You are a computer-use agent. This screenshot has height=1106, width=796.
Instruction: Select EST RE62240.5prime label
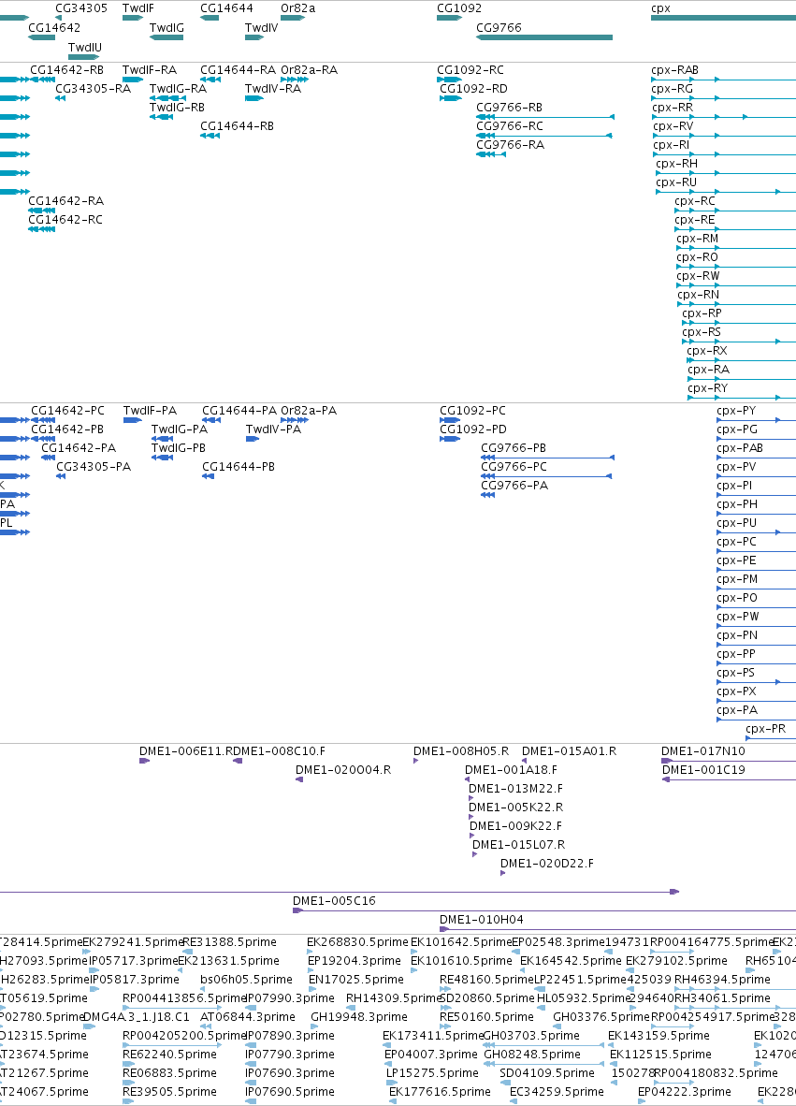click(x=169, y=1054)
